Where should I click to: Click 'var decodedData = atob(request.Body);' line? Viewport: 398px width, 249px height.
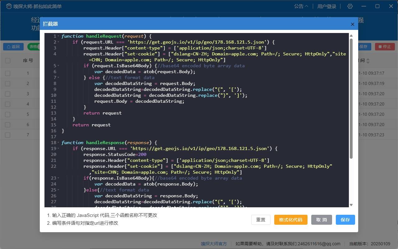click(x=145, y=72)
